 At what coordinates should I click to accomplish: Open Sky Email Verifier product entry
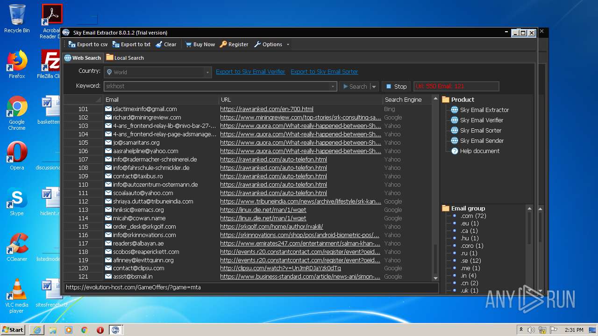point(477,120)
